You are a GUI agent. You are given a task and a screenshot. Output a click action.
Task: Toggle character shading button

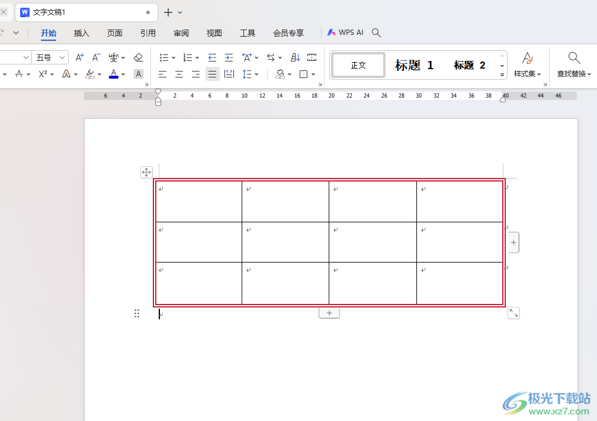tap(139, 74)
